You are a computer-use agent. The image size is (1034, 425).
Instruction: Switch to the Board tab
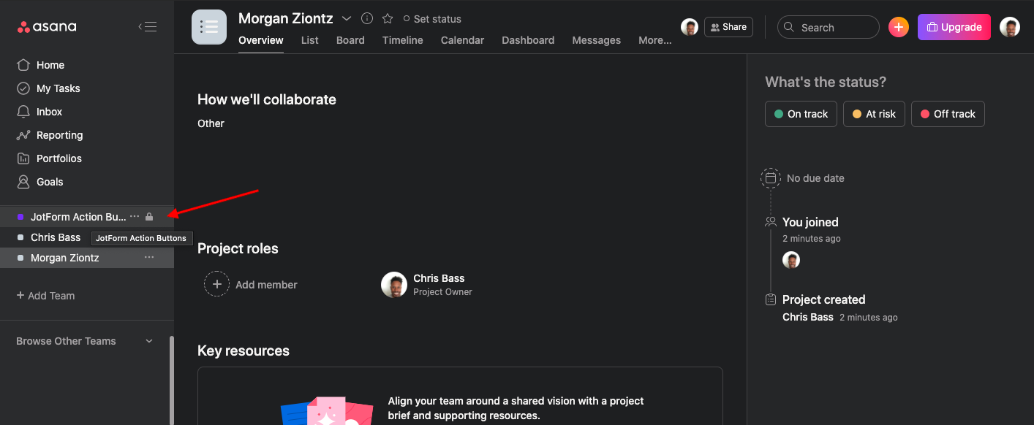350,40
